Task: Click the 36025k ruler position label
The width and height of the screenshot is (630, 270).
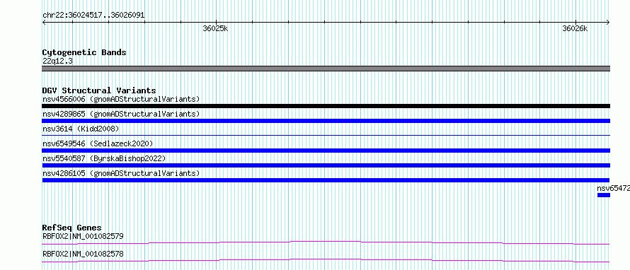Action: [x=215, y=28]
